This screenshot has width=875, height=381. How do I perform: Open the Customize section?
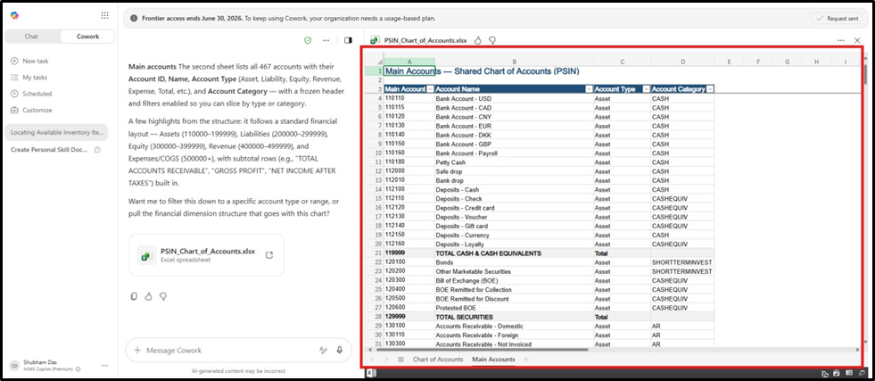click(x=31, y=110)
